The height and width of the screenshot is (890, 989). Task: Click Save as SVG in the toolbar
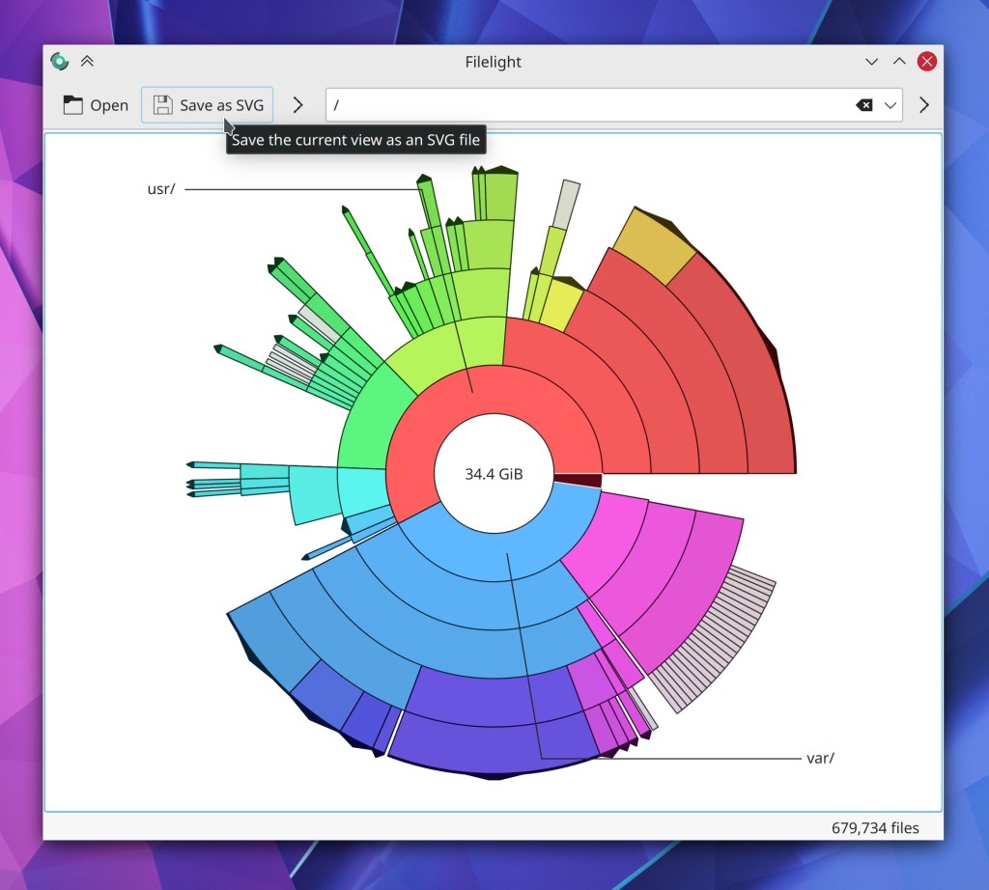pos(208,105)
